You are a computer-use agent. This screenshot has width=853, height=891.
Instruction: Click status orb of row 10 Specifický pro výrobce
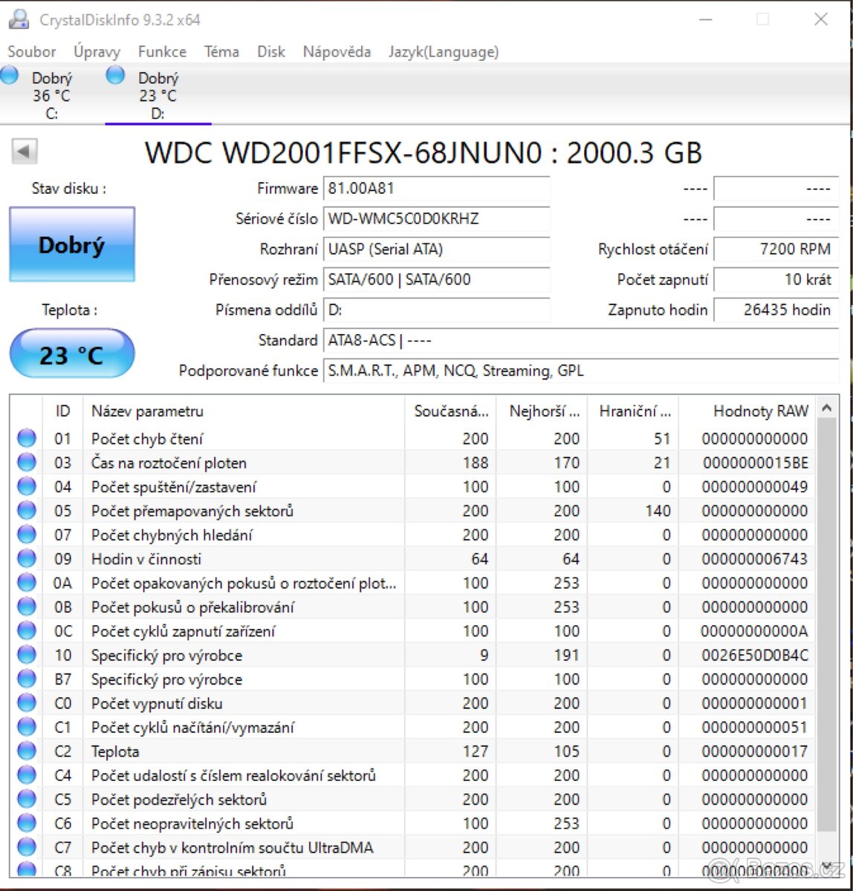click(27, 656)
